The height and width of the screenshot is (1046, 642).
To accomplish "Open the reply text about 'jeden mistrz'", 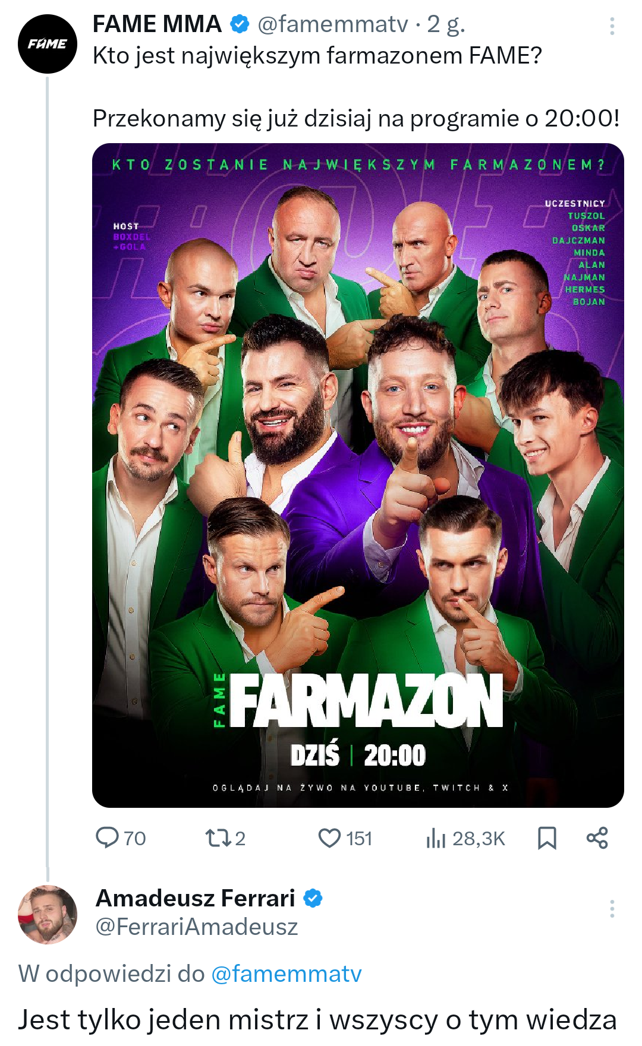I will click(317, 1020).
